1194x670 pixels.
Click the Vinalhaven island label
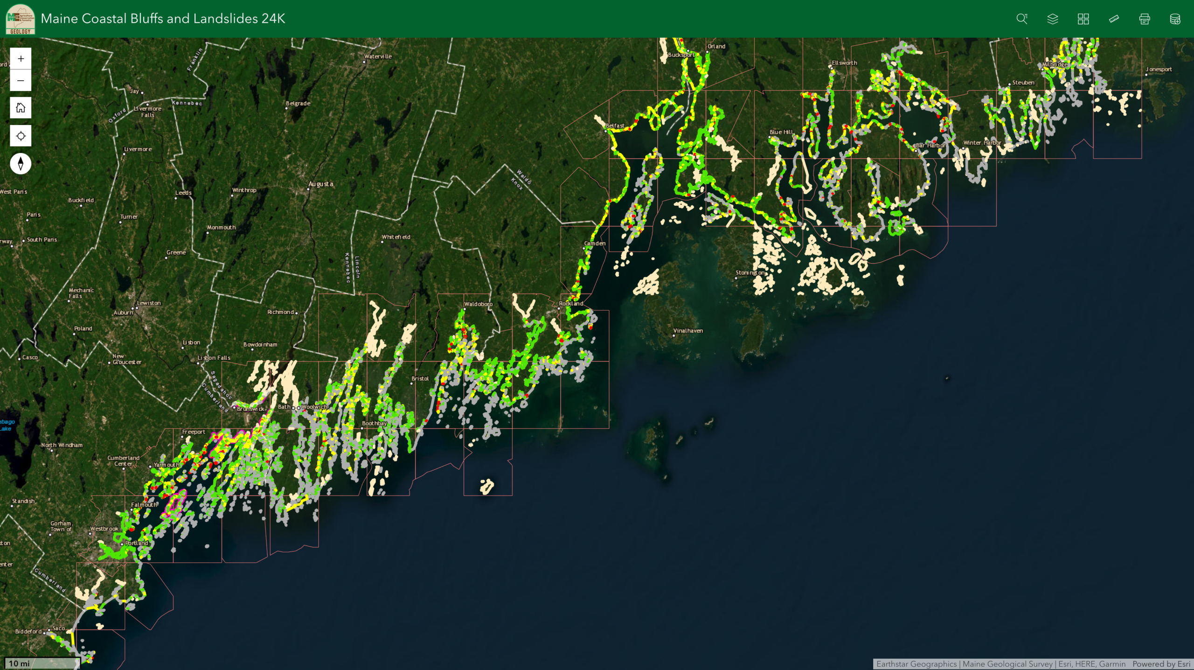[688, 330]
